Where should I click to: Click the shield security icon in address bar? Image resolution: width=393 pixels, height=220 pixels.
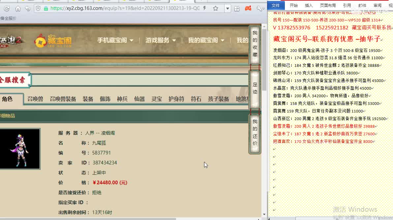[38, 8]
